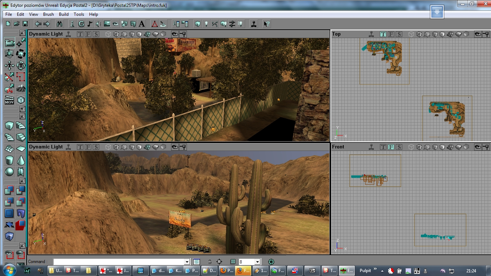Toggle S mode button in Front viewport
This screenshot has width=491, height=276.
[x=399, y=147]
